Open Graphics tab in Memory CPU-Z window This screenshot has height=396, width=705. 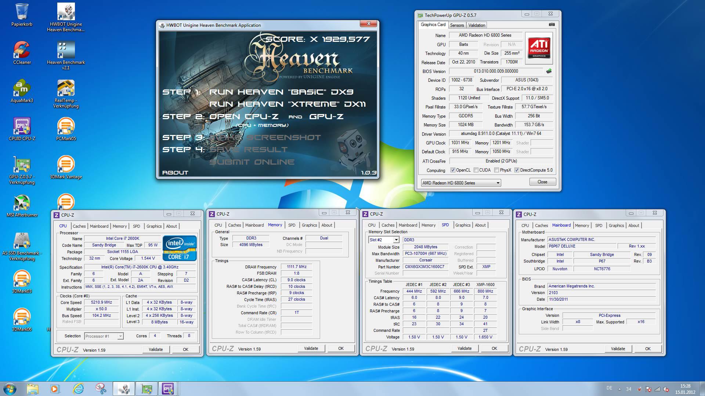(309, 225)
